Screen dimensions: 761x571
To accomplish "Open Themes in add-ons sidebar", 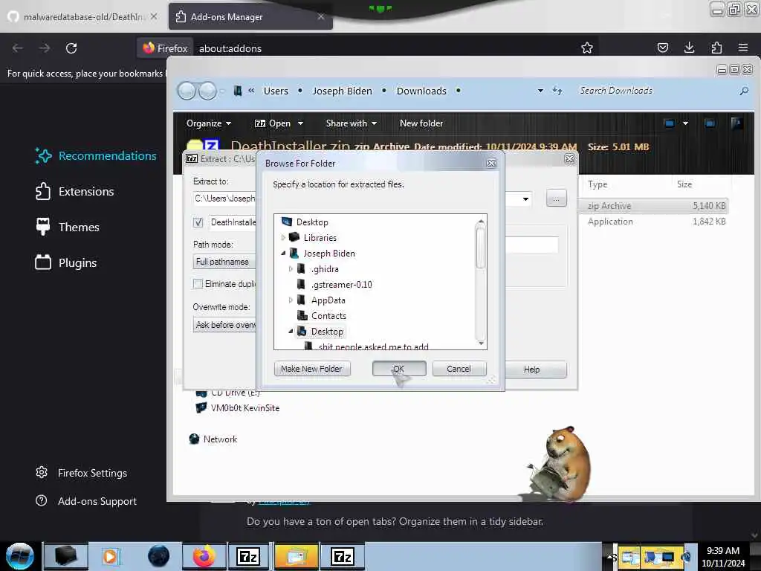I will 68,227.
